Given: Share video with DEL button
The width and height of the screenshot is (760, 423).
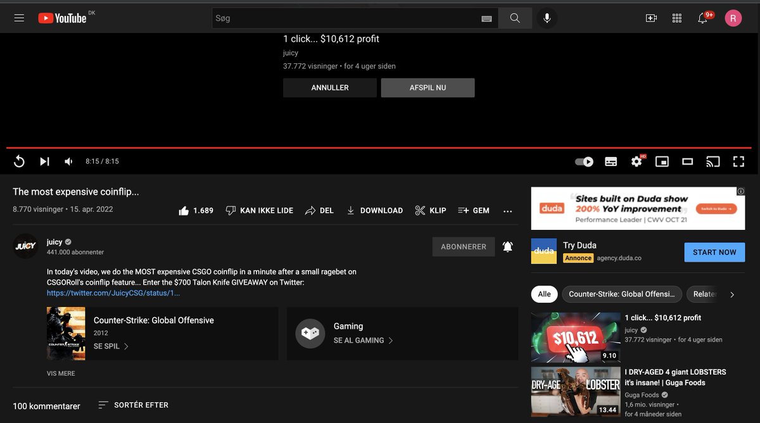Looking at the screenshot, I should tap(319, 210).
